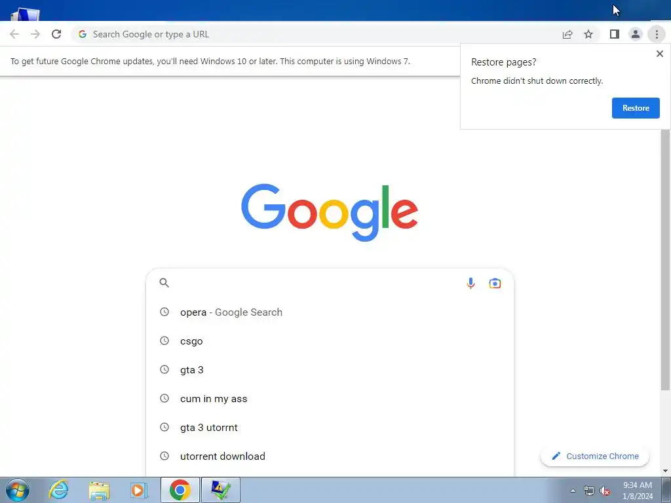The height and width of the screenshot is (503, 671).
Task: Select the 'csgo' search suggestion
Action: pos(330,341)
